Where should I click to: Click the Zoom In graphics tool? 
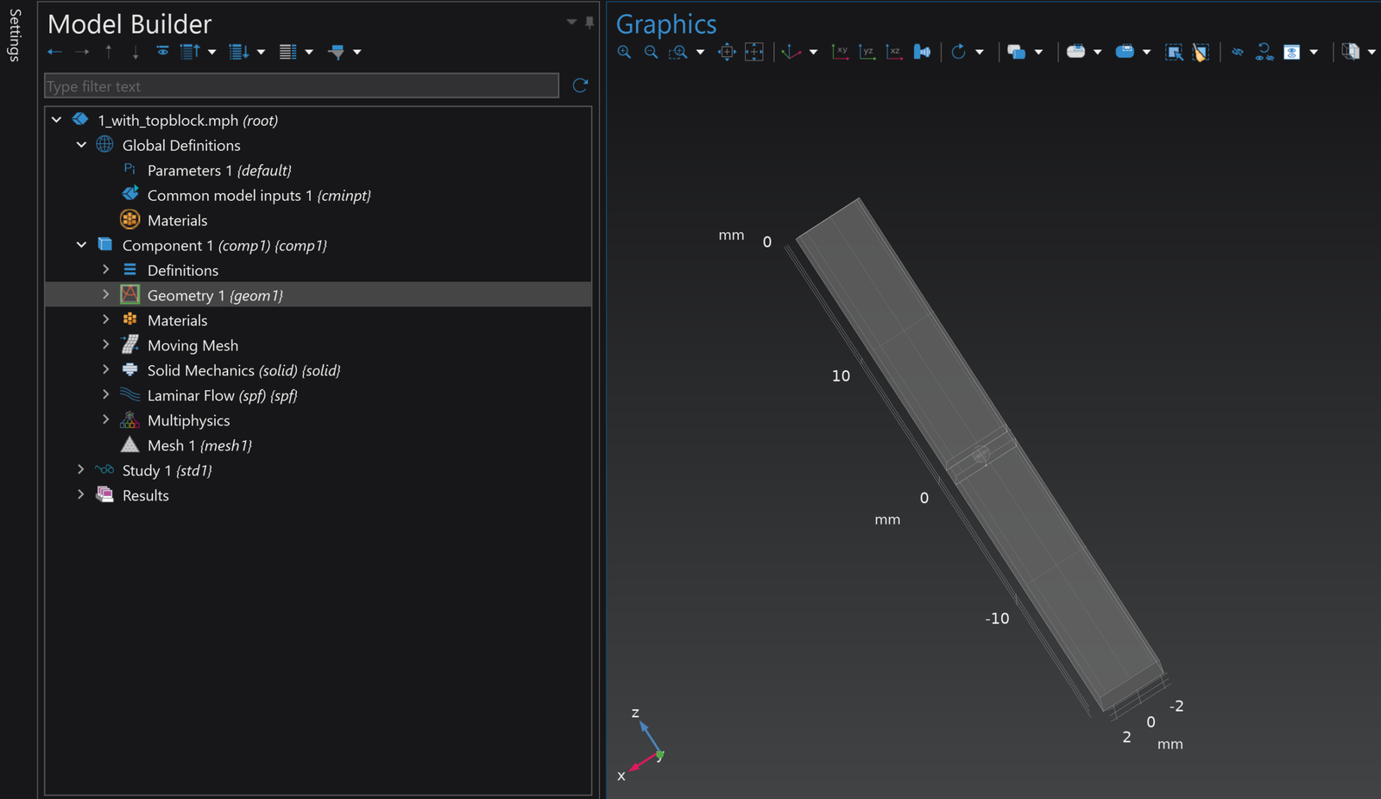click(x=624, y=52)
